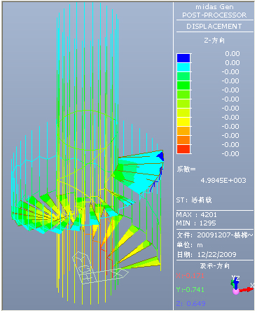Click the scale factor value 4.9845E+003

pos(223,180)
